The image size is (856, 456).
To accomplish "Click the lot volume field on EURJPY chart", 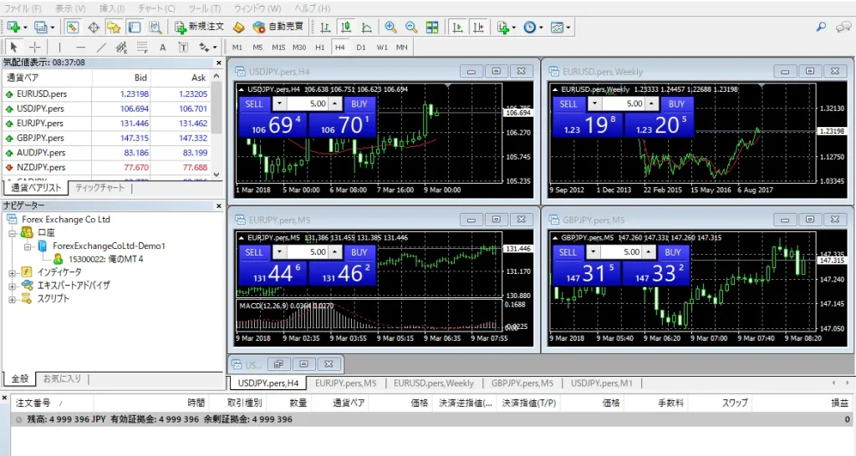I will (307, 252).
